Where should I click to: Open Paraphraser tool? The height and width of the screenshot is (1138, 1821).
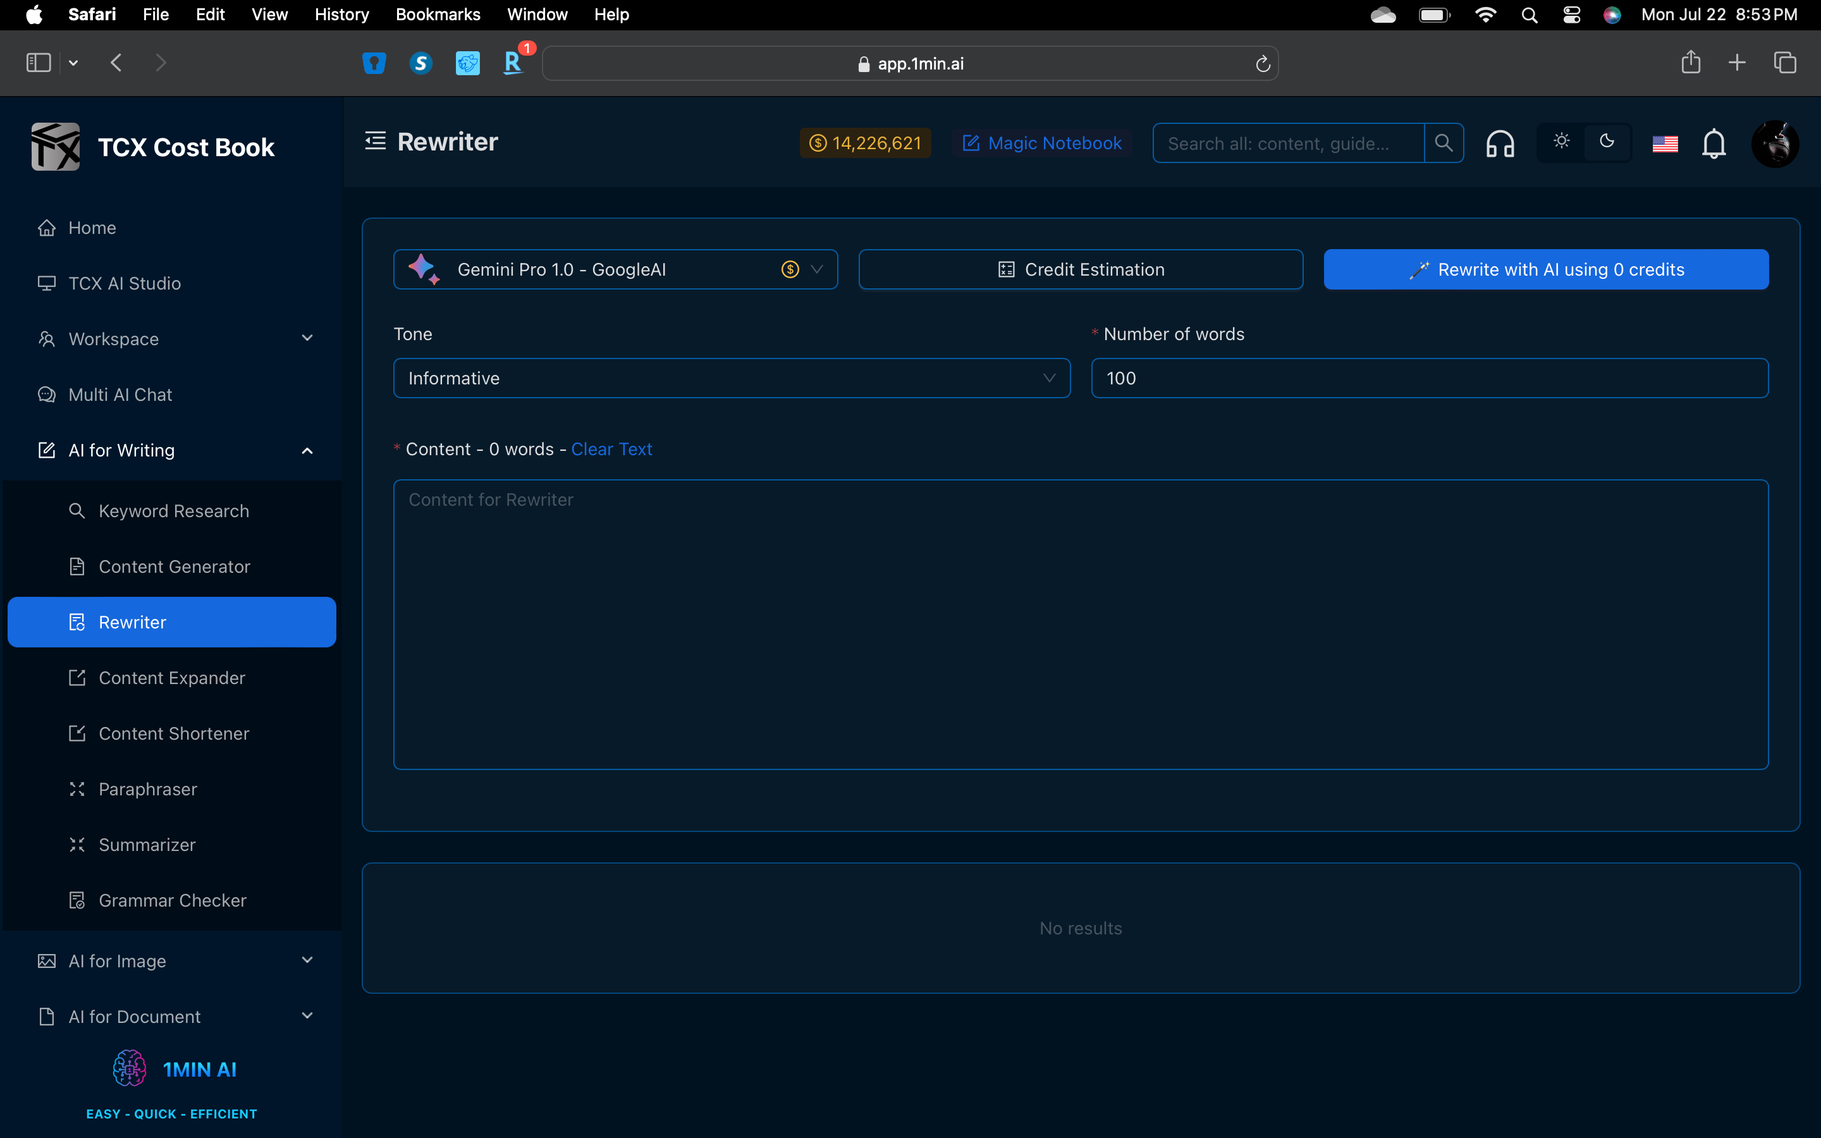tap(171, 790)
